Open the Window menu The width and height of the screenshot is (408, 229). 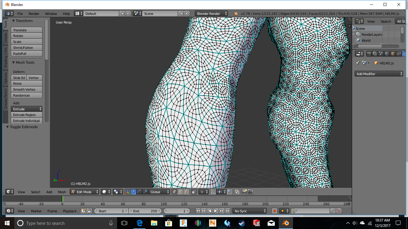pos(51,13)
